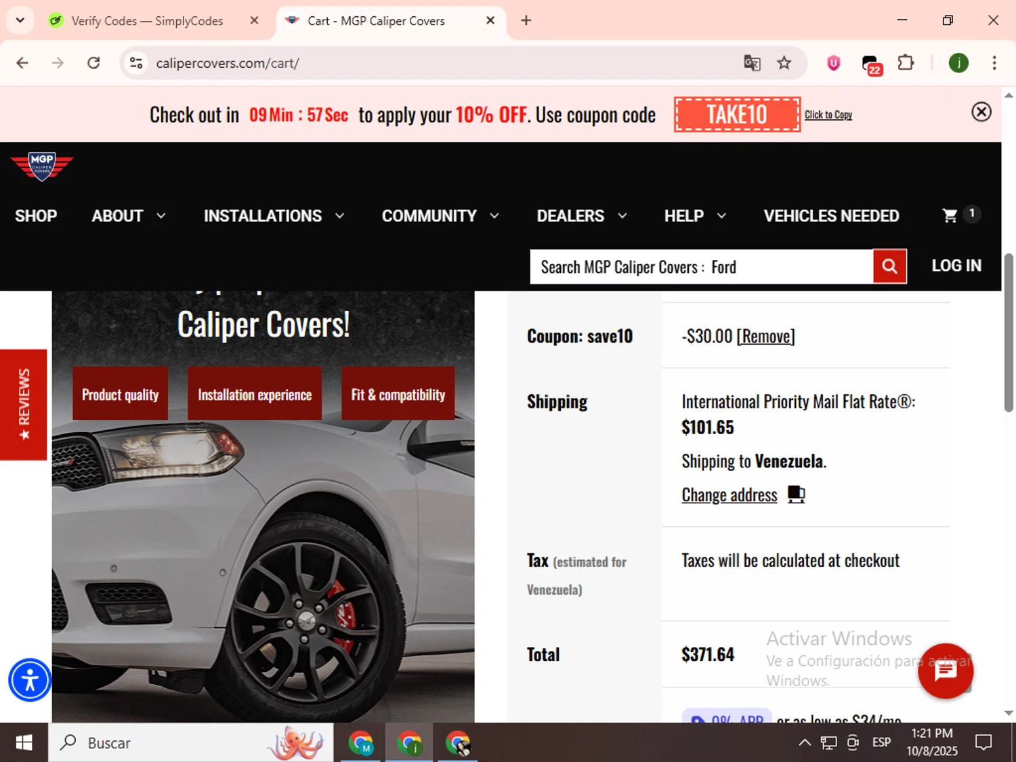This screenshot has height=762, width=1016.
Task: Open the second Chrome taskbar icon
Action: tap(409, 743)
